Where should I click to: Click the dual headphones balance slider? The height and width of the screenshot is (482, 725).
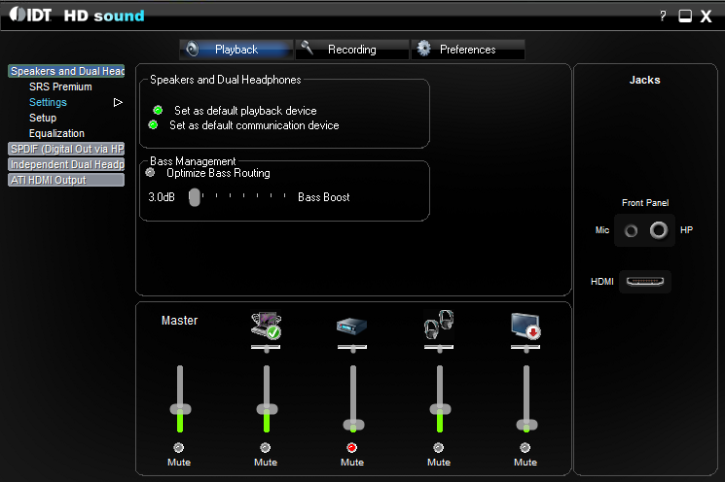tap(439, 348)
